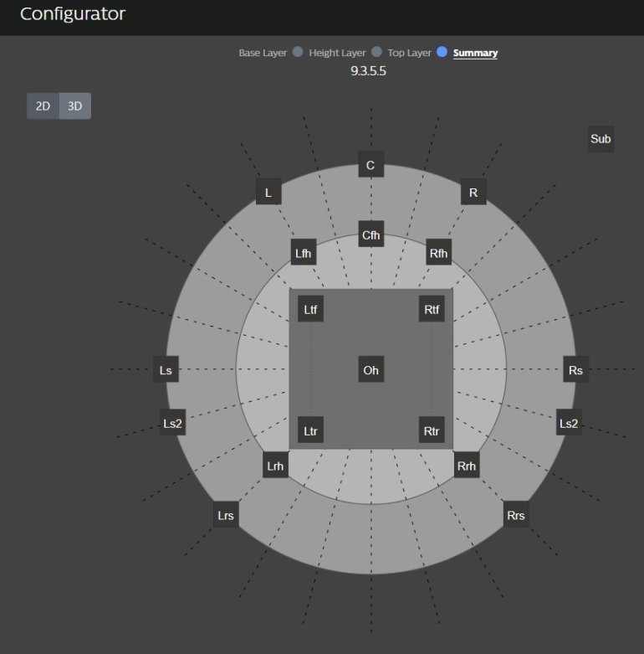Image resolution: width=644 pixels, height=654 pixels.
Task: Choose the Rrh right rear height speaker
Action: click(467, 466)
